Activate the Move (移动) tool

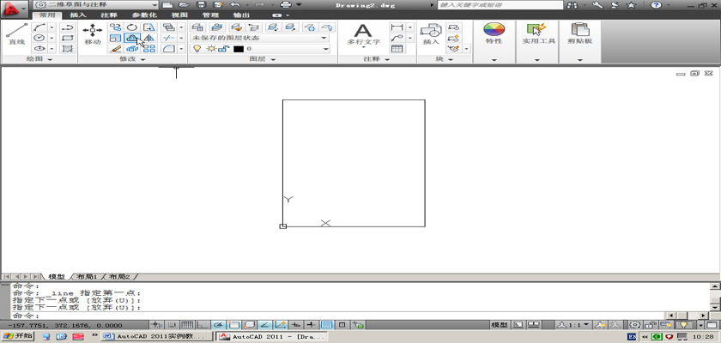point(92,33)
